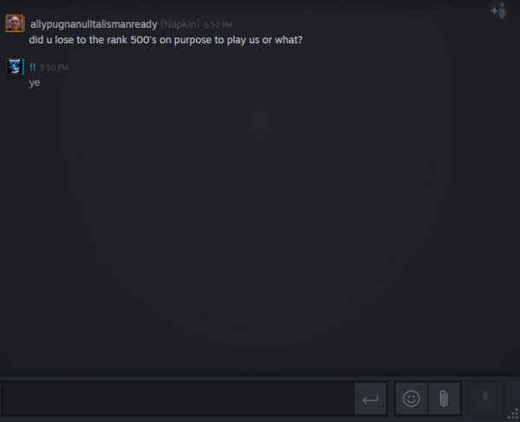Screen dimensions: 520x422
Task: Click the smiley emoticon picker button
Action: click(411, 399)
